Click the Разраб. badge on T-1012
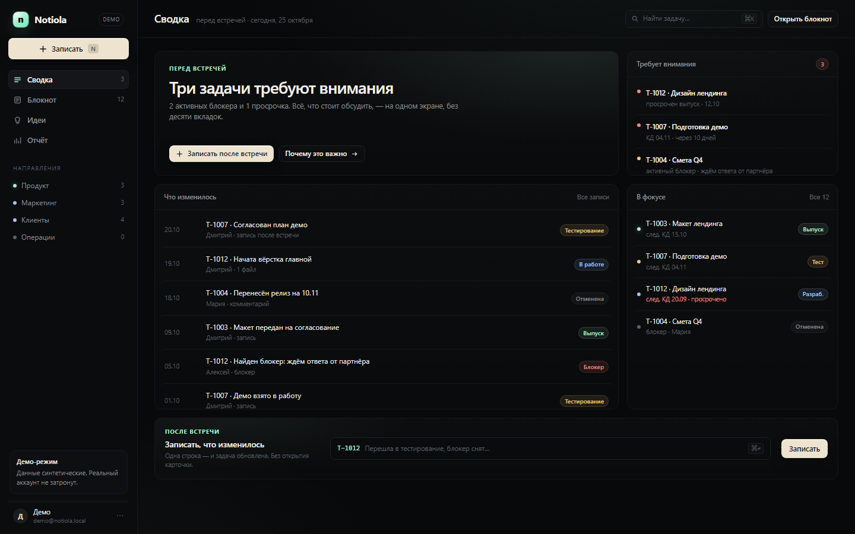 (813, 294)
